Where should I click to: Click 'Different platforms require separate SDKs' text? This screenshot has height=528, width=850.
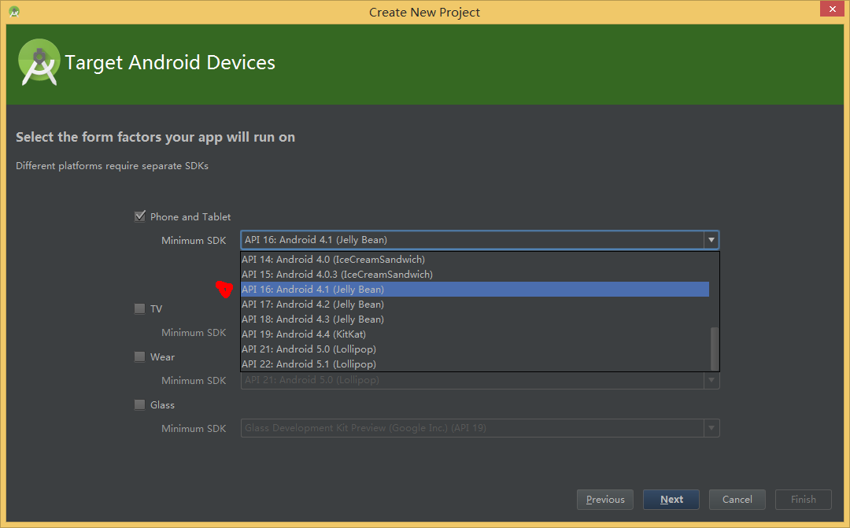[113, 166]
